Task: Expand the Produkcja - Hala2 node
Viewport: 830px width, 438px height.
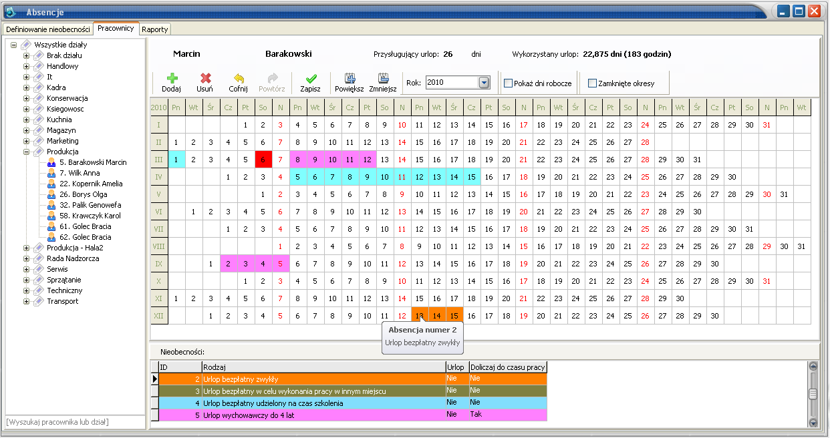Action: pyautogui.click(x=27, y=248)
